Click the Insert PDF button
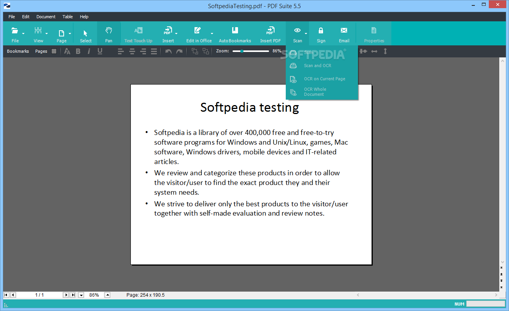The image size is (509, 311). [x=270, y=34]
